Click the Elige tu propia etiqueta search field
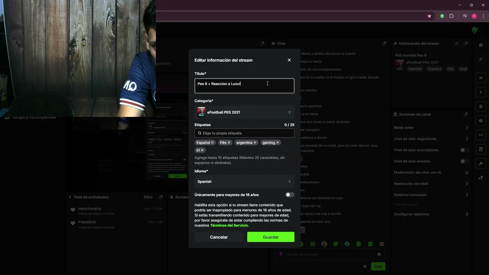Screen dimensions: 489x275 tap(244, 133)
